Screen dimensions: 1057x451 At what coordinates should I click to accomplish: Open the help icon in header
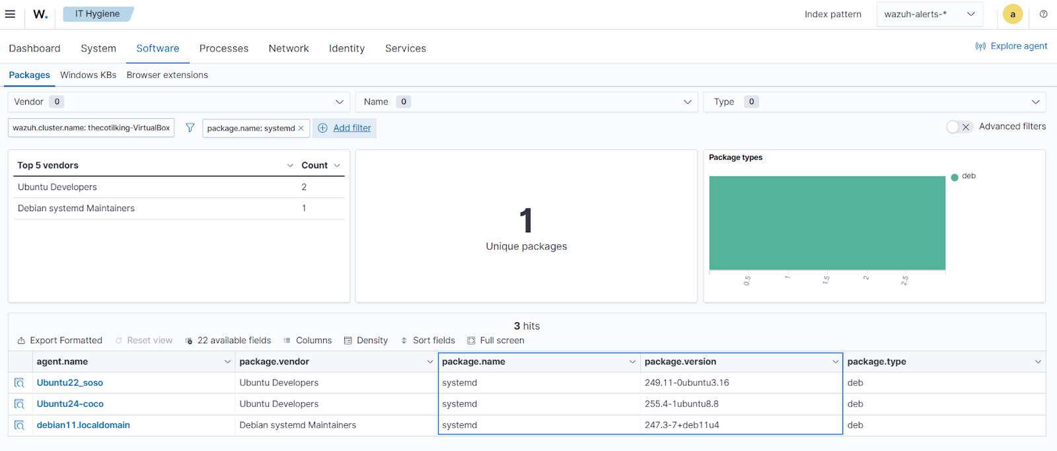[1043, 14]
